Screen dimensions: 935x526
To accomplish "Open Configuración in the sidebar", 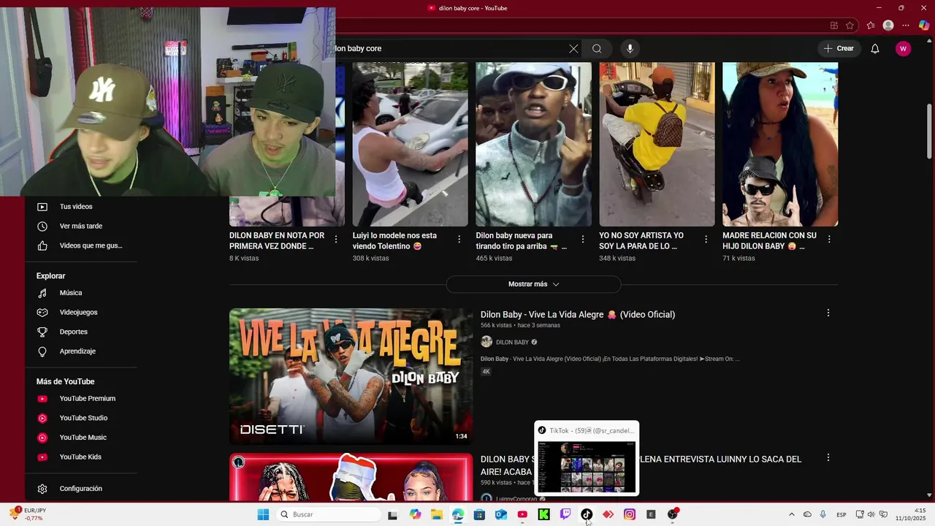I will point(80,489).
